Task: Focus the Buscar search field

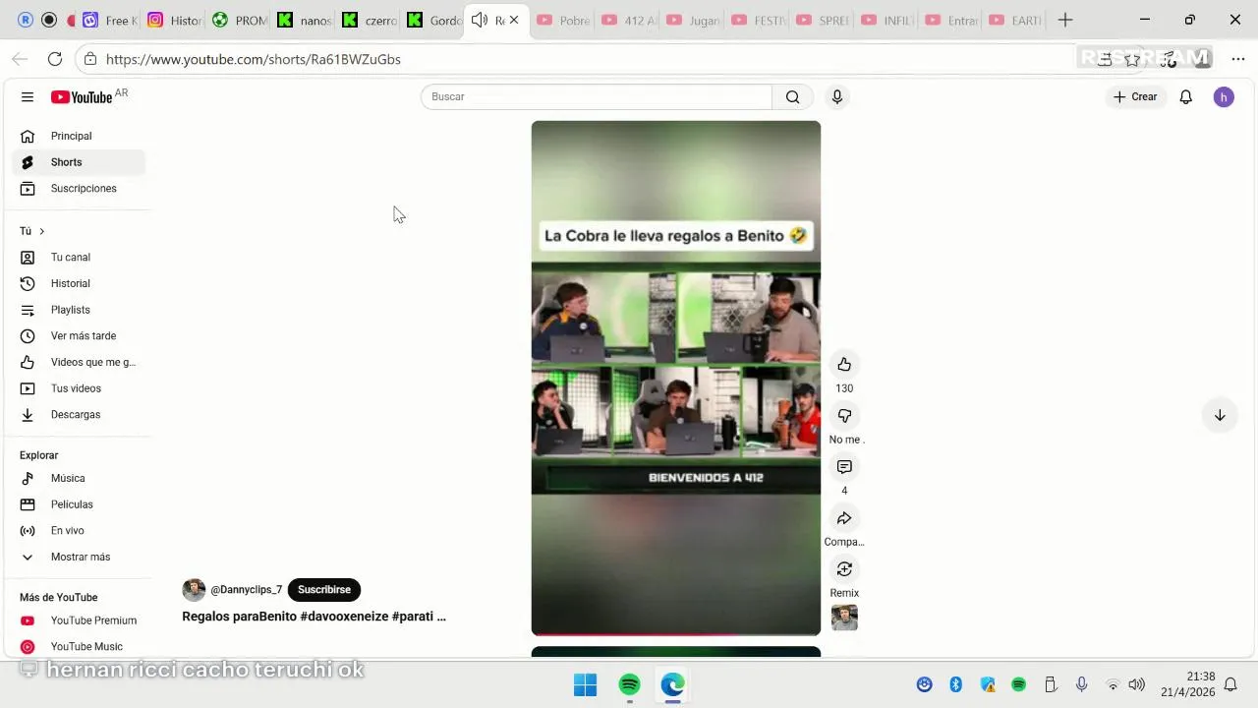Action: click(x=597, y=96)
